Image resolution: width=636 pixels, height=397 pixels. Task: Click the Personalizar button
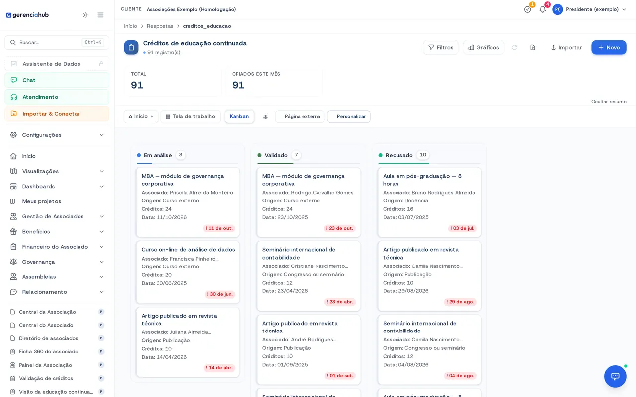coord(349,117)
